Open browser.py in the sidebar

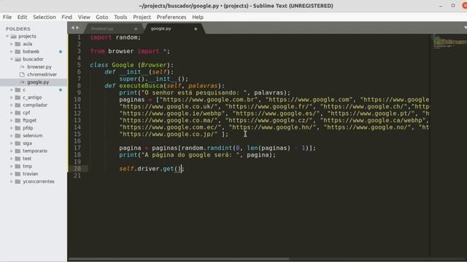[39, 67]
